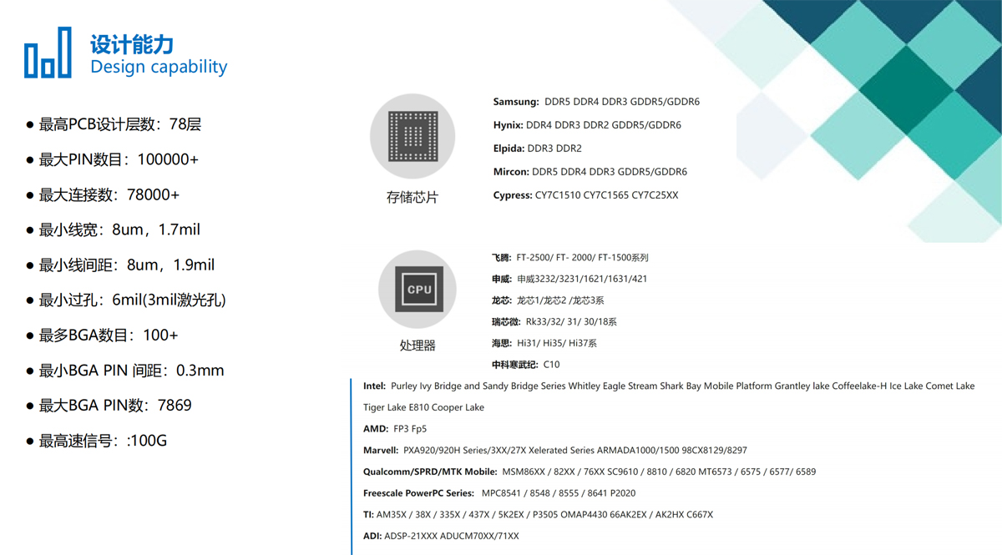Click the Tiger Lake E810 Cooper Lake line
This screenshot has width=1002, height=555.
[423, 407]
